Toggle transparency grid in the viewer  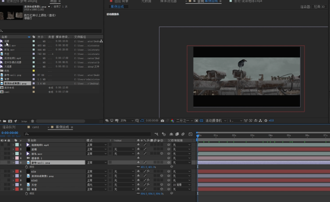(x=201, y=121)
